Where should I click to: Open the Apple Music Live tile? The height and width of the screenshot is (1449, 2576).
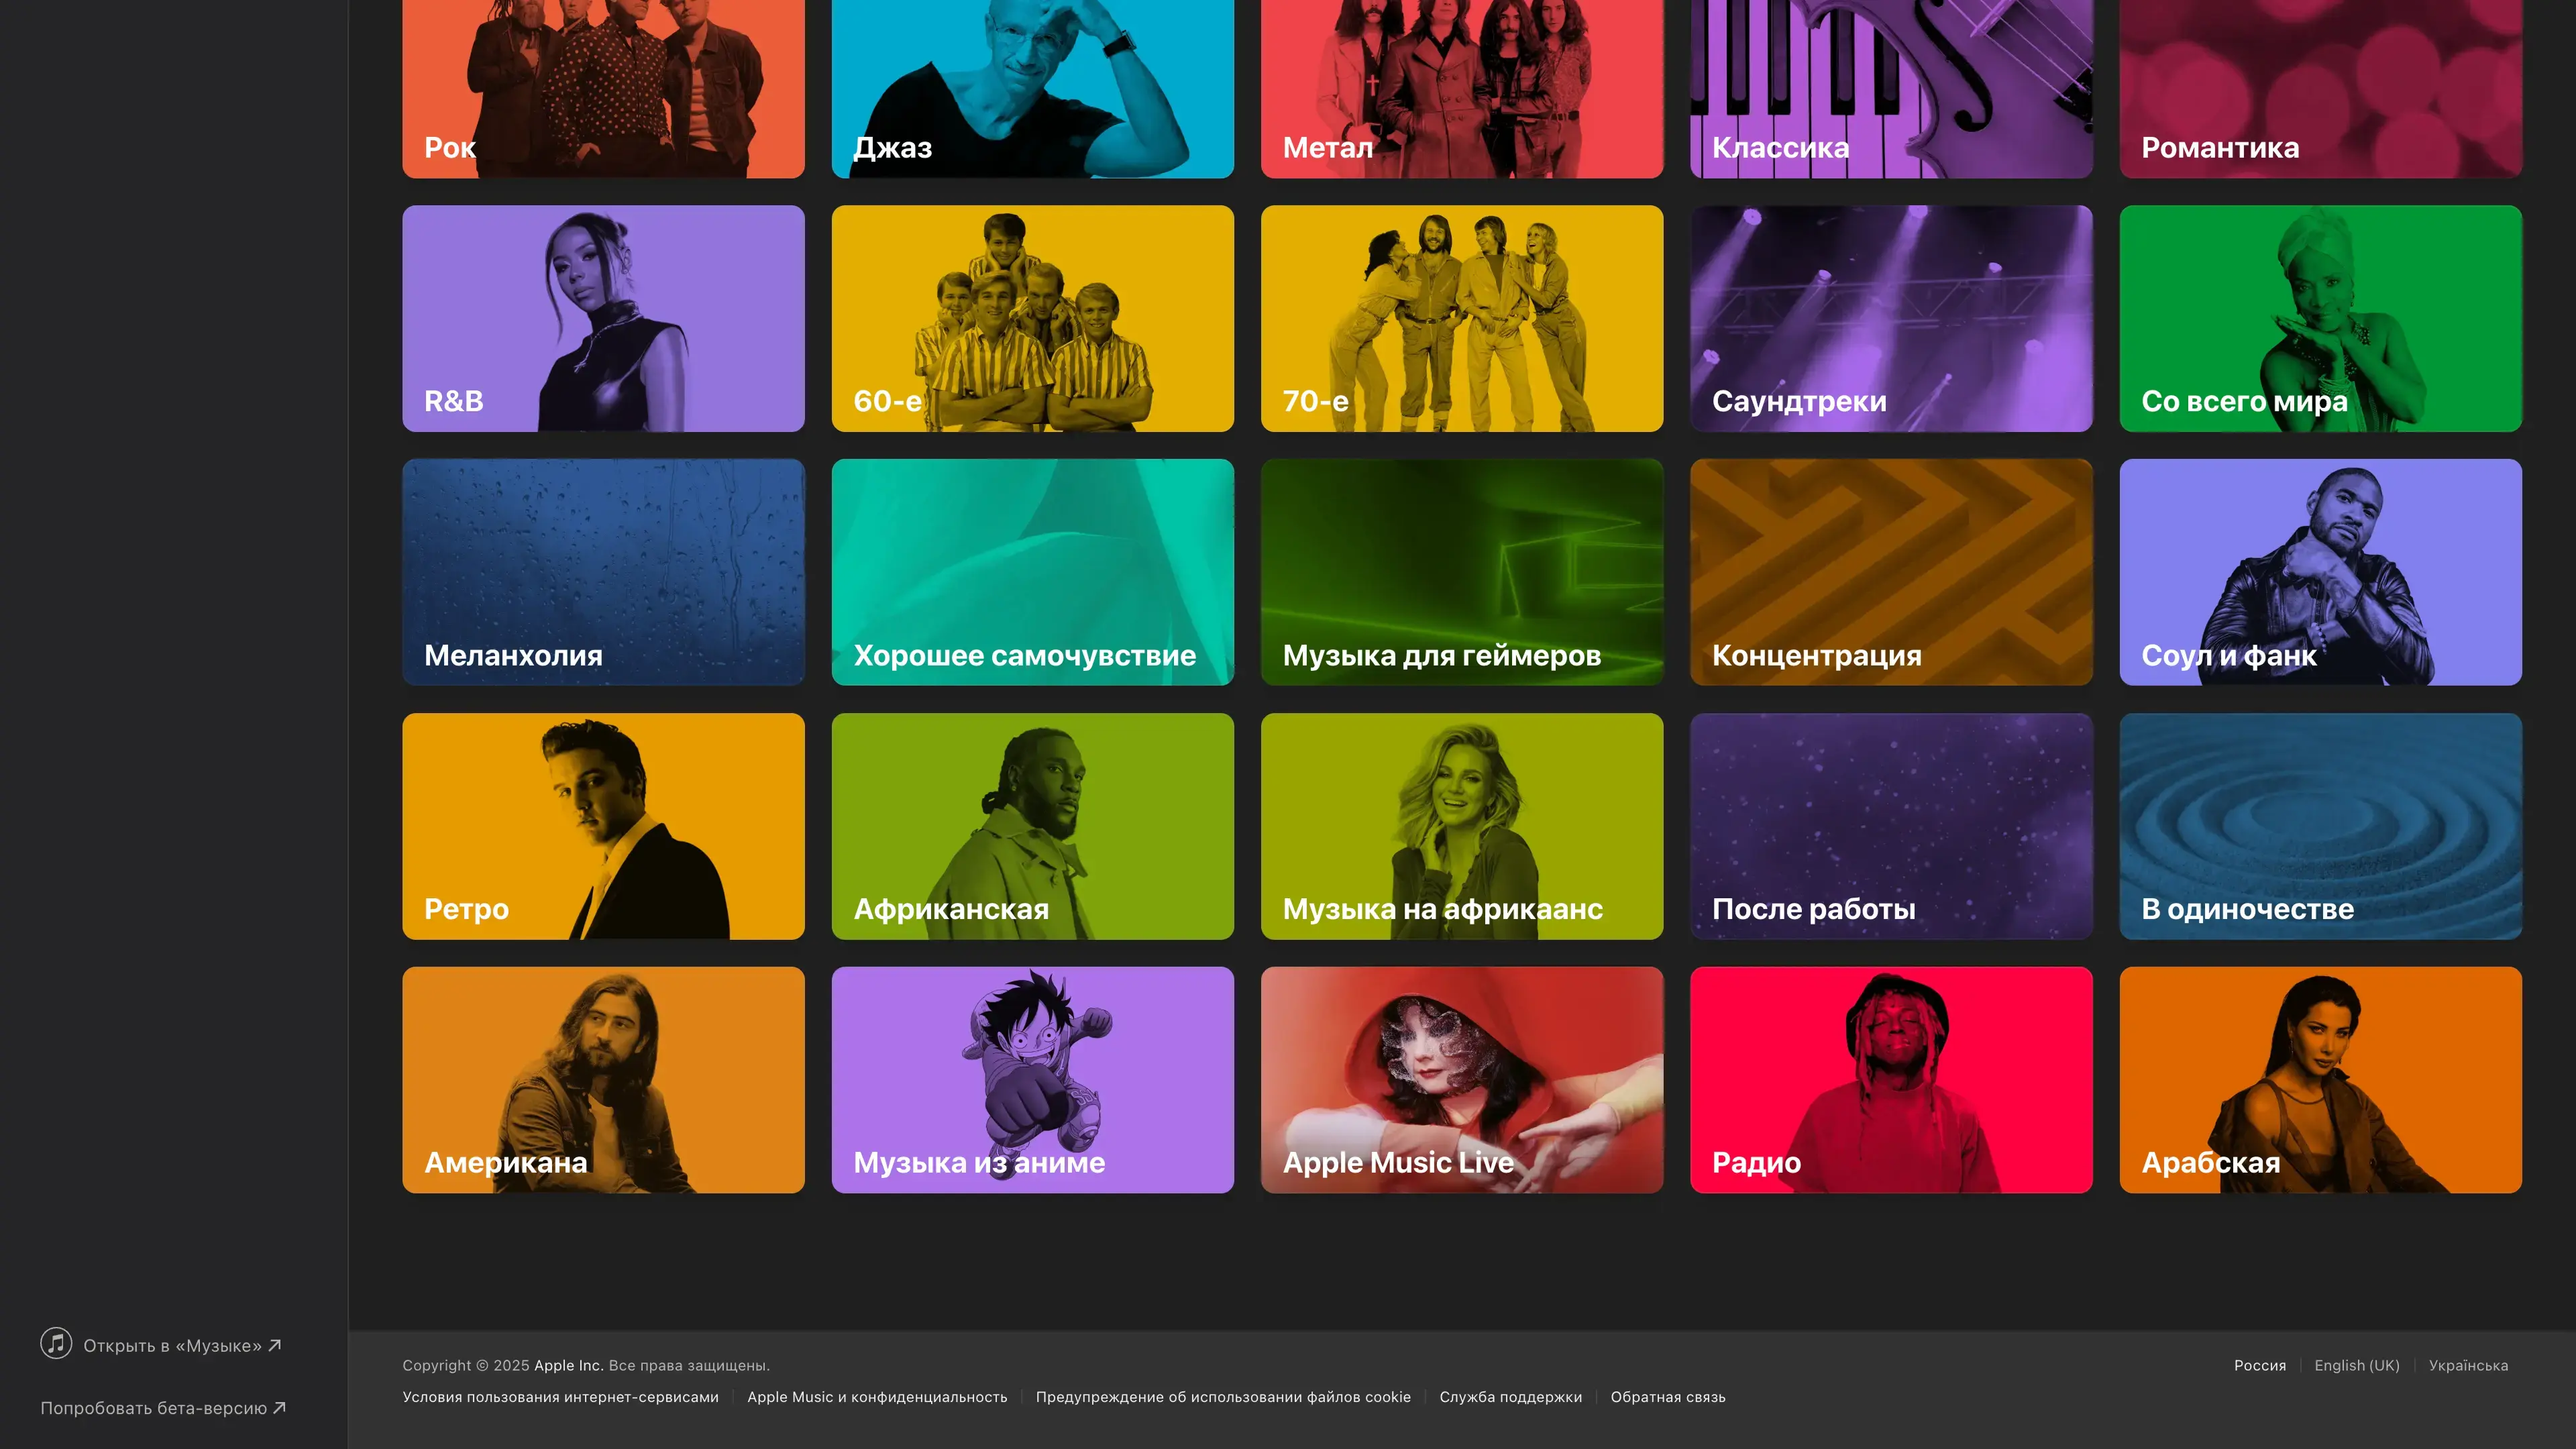tap(1461, 1079)
